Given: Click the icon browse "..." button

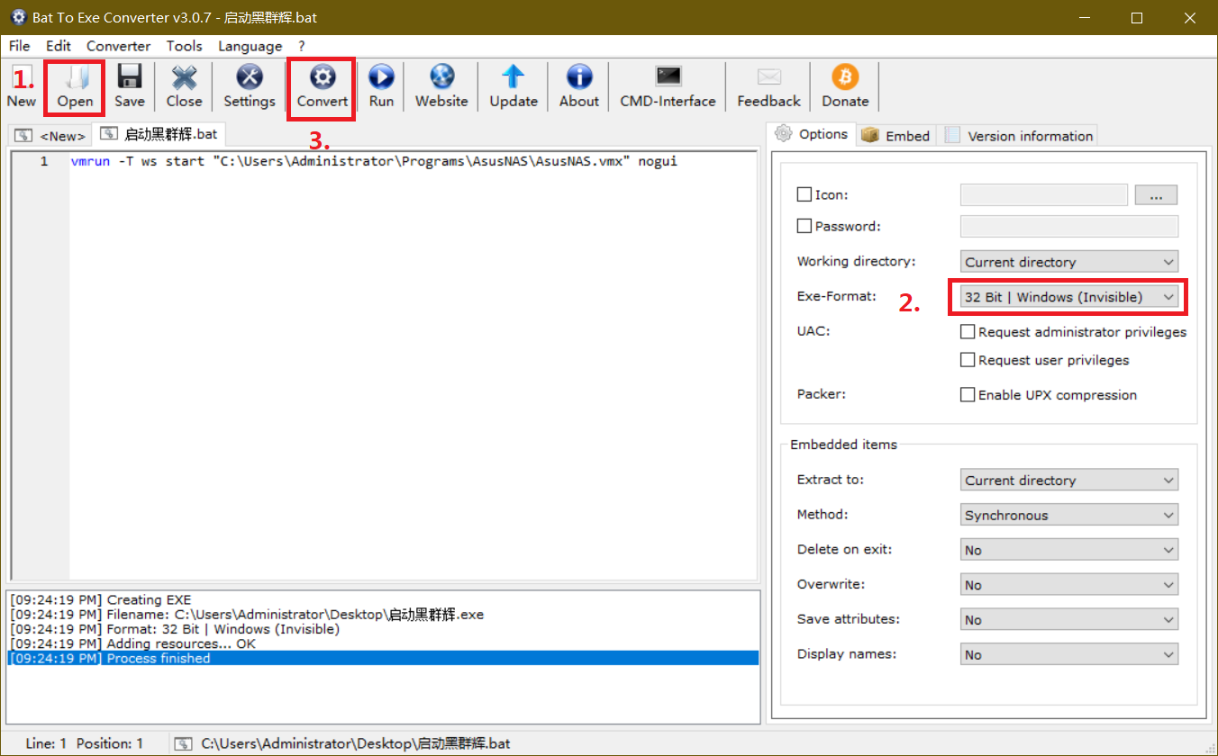Looking at the screenshot, I should tap(1156, 194).
